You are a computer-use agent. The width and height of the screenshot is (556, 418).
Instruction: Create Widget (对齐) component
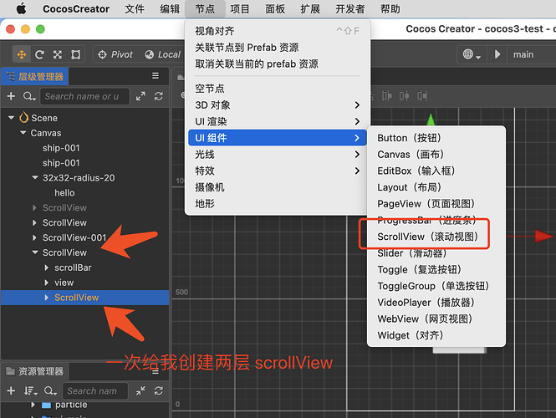pyautogui.click(x=436, y=335)
